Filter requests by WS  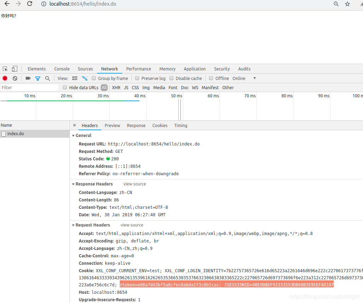coord(195,87)
